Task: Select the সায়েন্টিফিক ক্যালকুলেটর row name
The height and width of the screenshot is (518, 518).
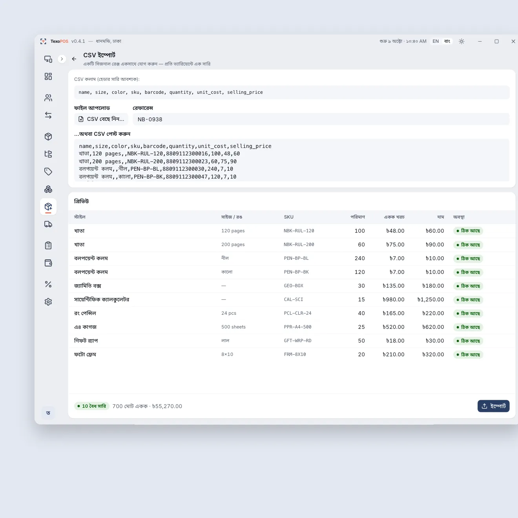Action: (x=102, y=299)
